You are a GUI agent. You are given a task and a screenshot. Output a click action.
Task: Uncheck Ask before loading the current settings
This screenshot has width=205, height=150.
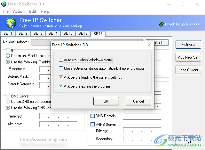(61, 77)
